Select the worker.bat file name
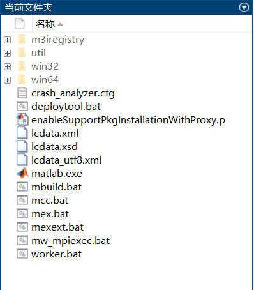The height and width of the screenshot is (290, 254). point(57,254)
